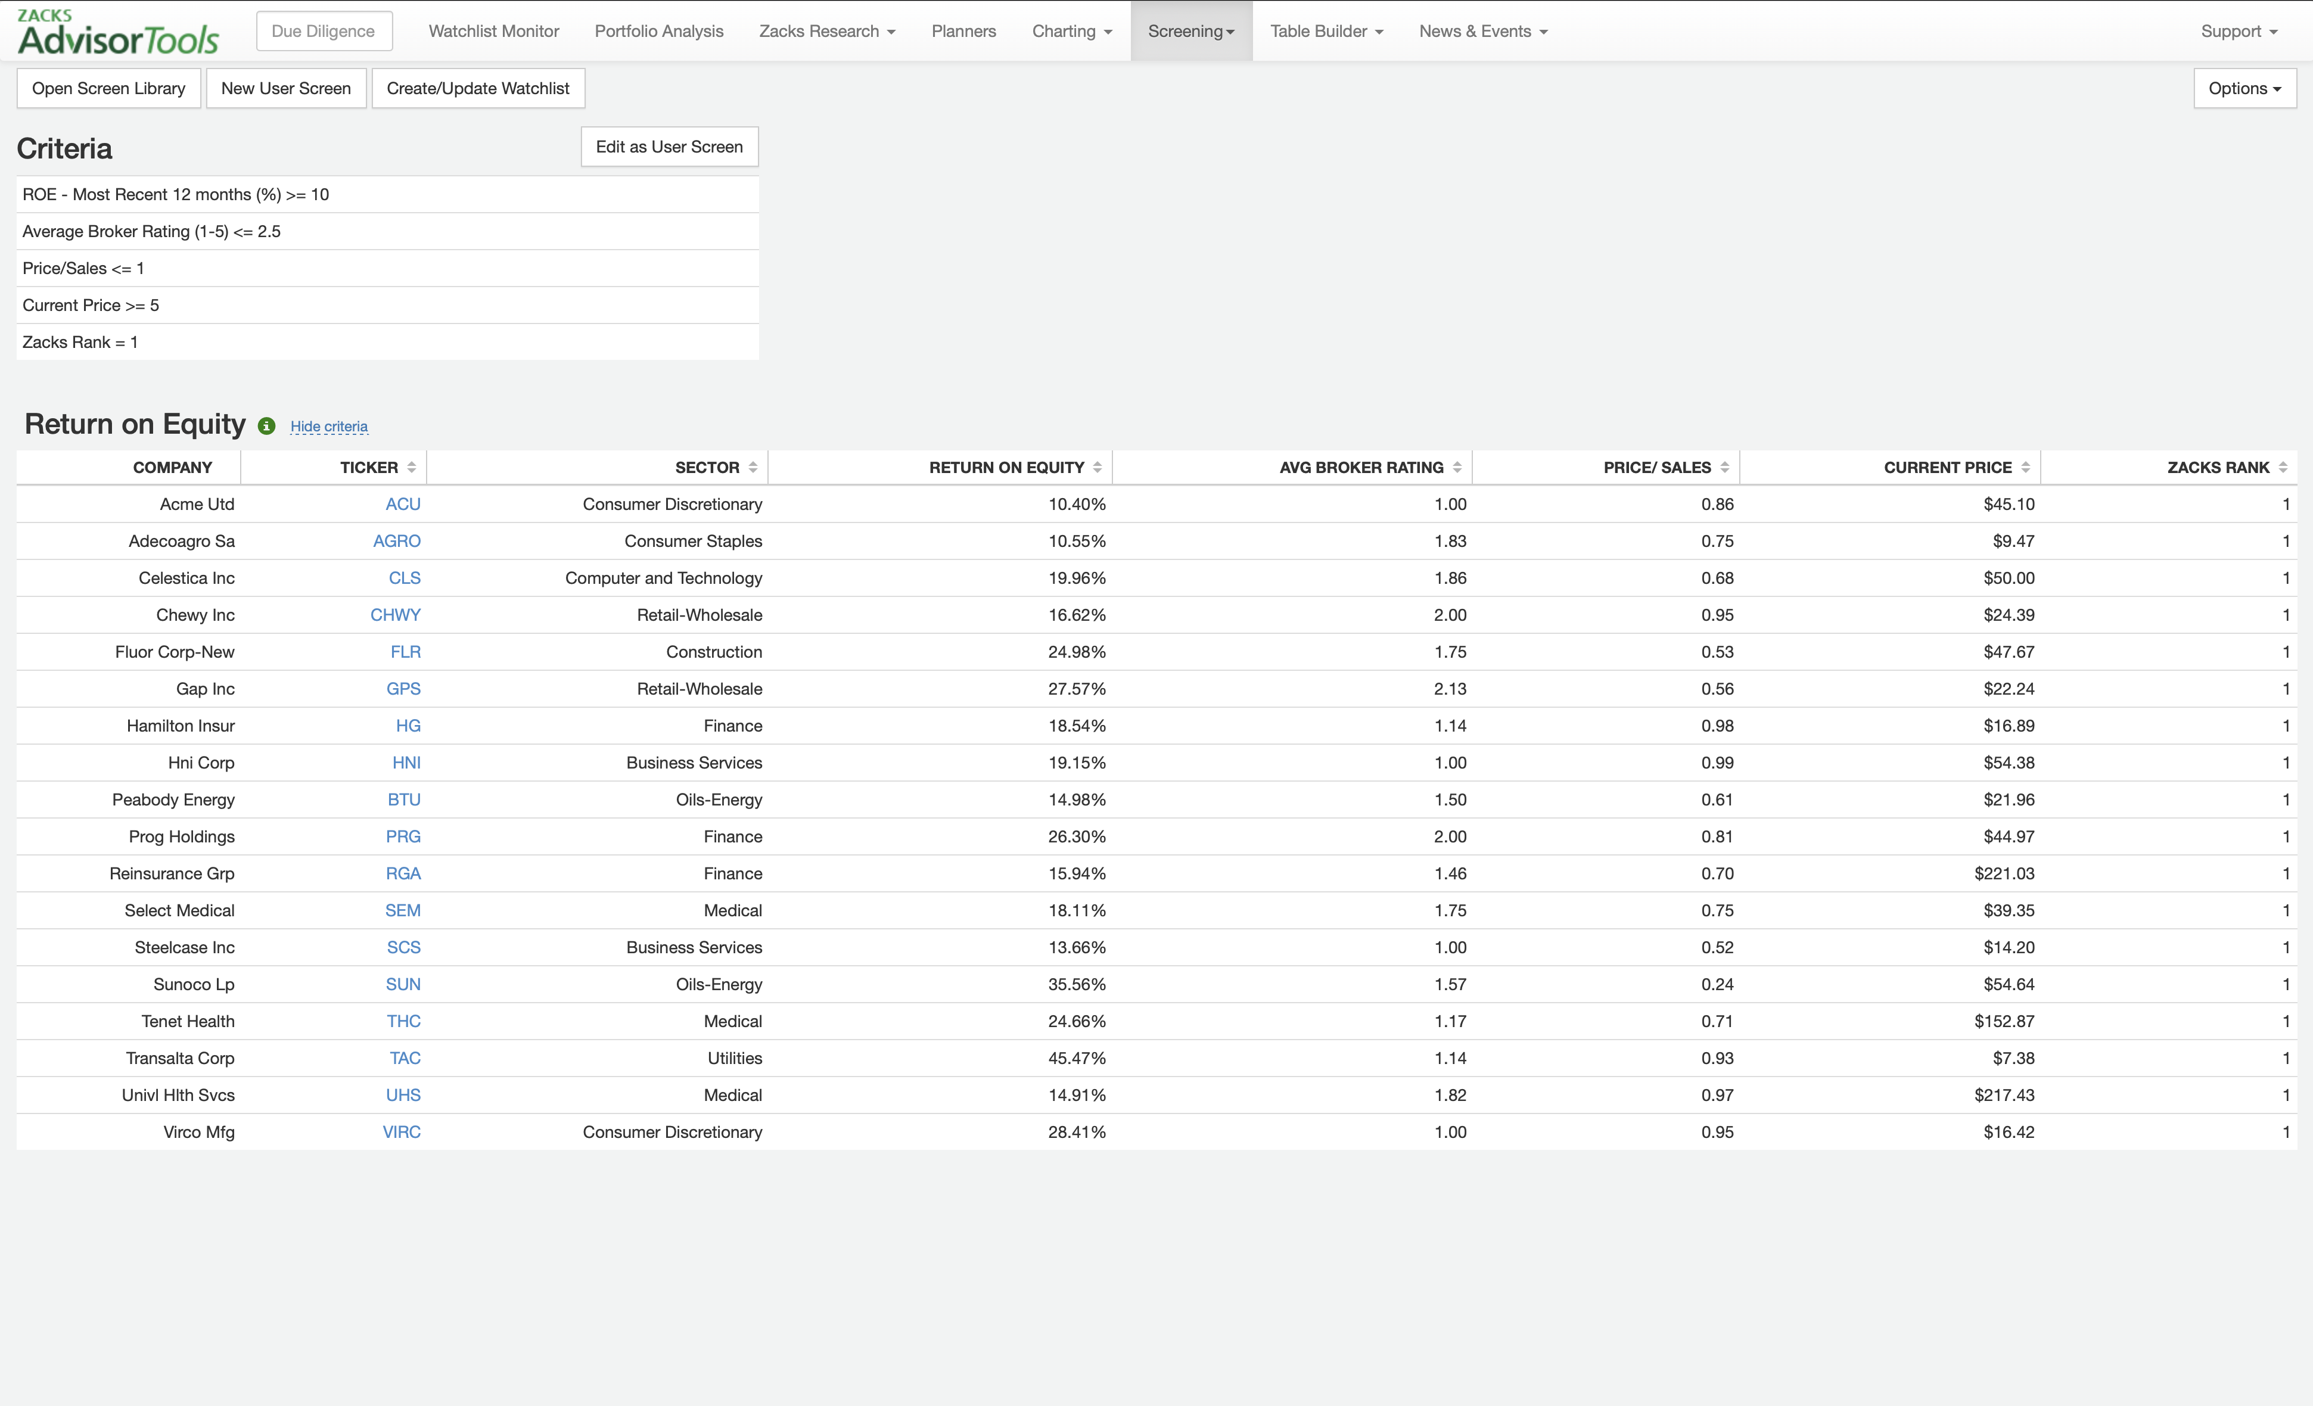Viewport: 2313px width, 1406px height.
Task: Open the CHWY ticker link
Action: click(x=395, y=615)
